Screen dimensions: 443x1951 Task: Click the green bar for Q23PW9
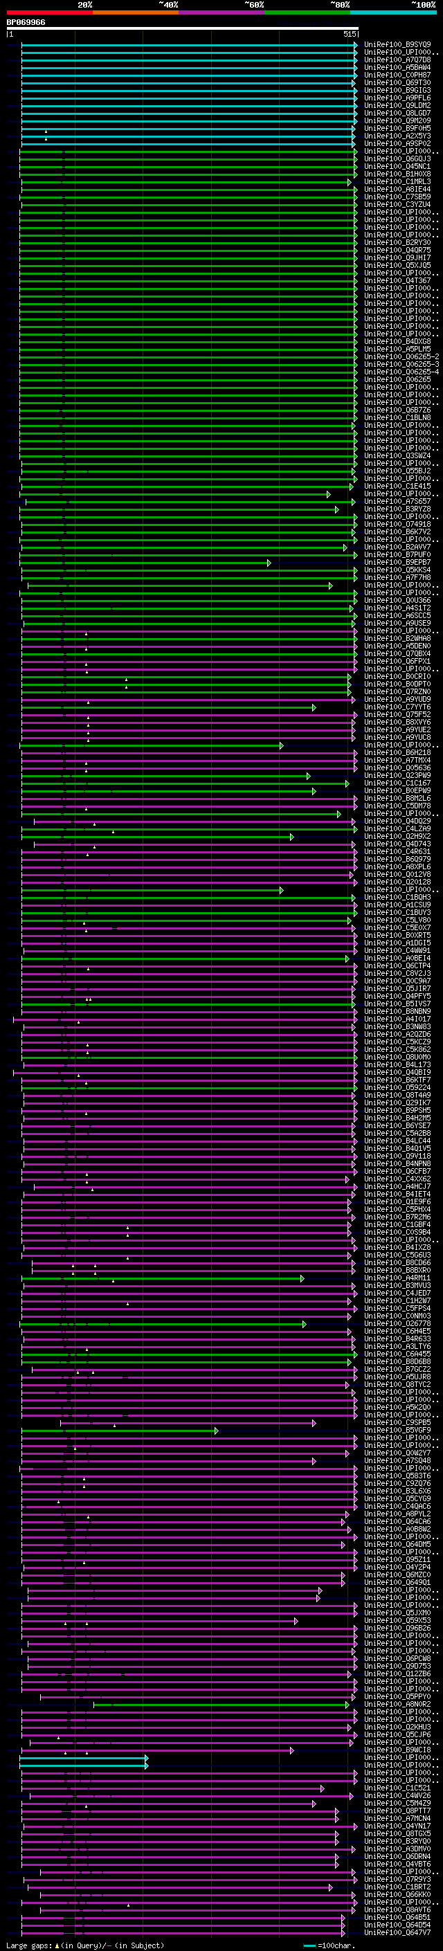click(x=166, y=777)
